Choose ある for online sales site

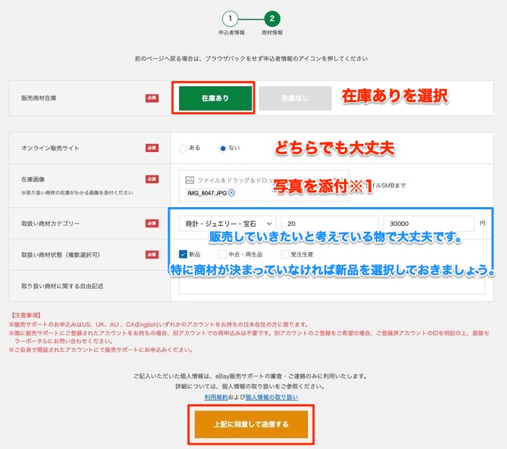coord(183,148)
